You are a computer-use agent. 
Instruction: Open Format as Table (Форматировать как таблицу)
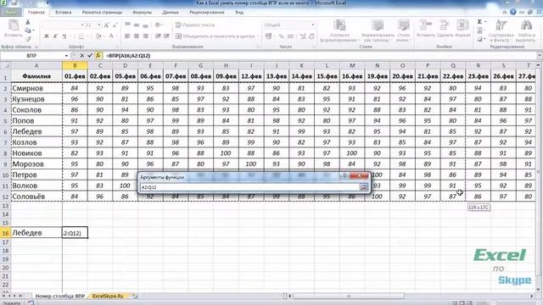click(x=377, y=30)
